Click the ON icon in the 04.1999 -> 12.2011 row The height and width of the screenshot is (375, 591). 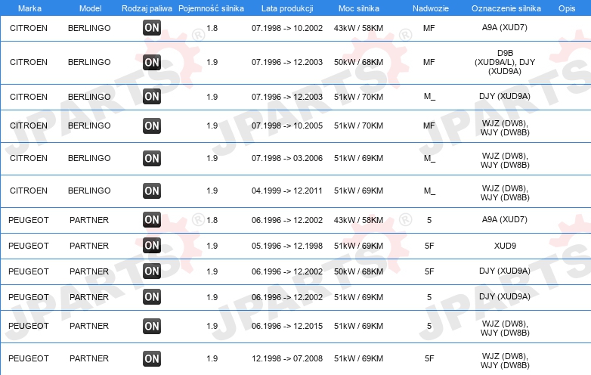[152, 191]
